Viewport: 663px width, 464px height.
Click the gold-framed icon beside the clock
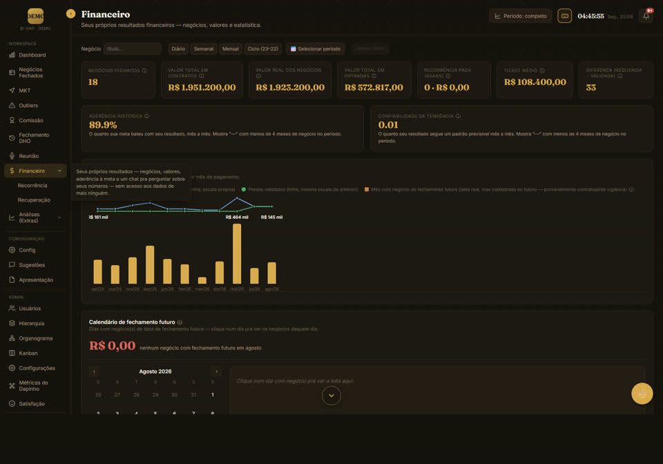[564, 16]
